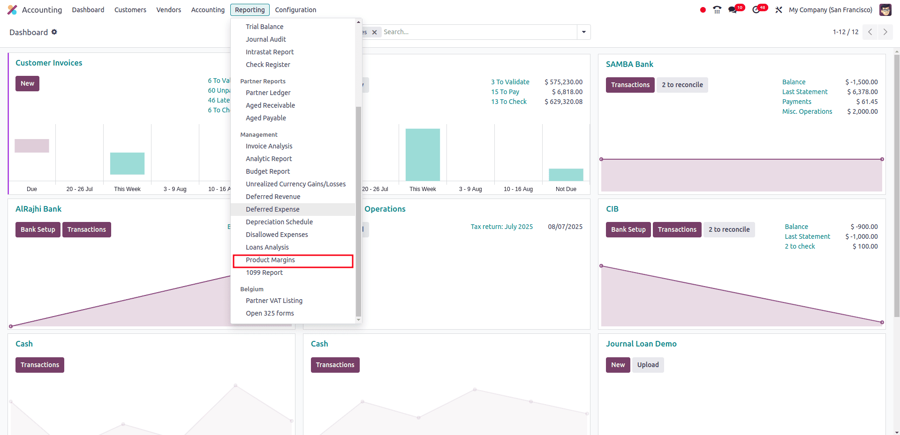Click Upload in Journal Loan Demo
Screen dimensions: 900x435
tap(648, 365)
